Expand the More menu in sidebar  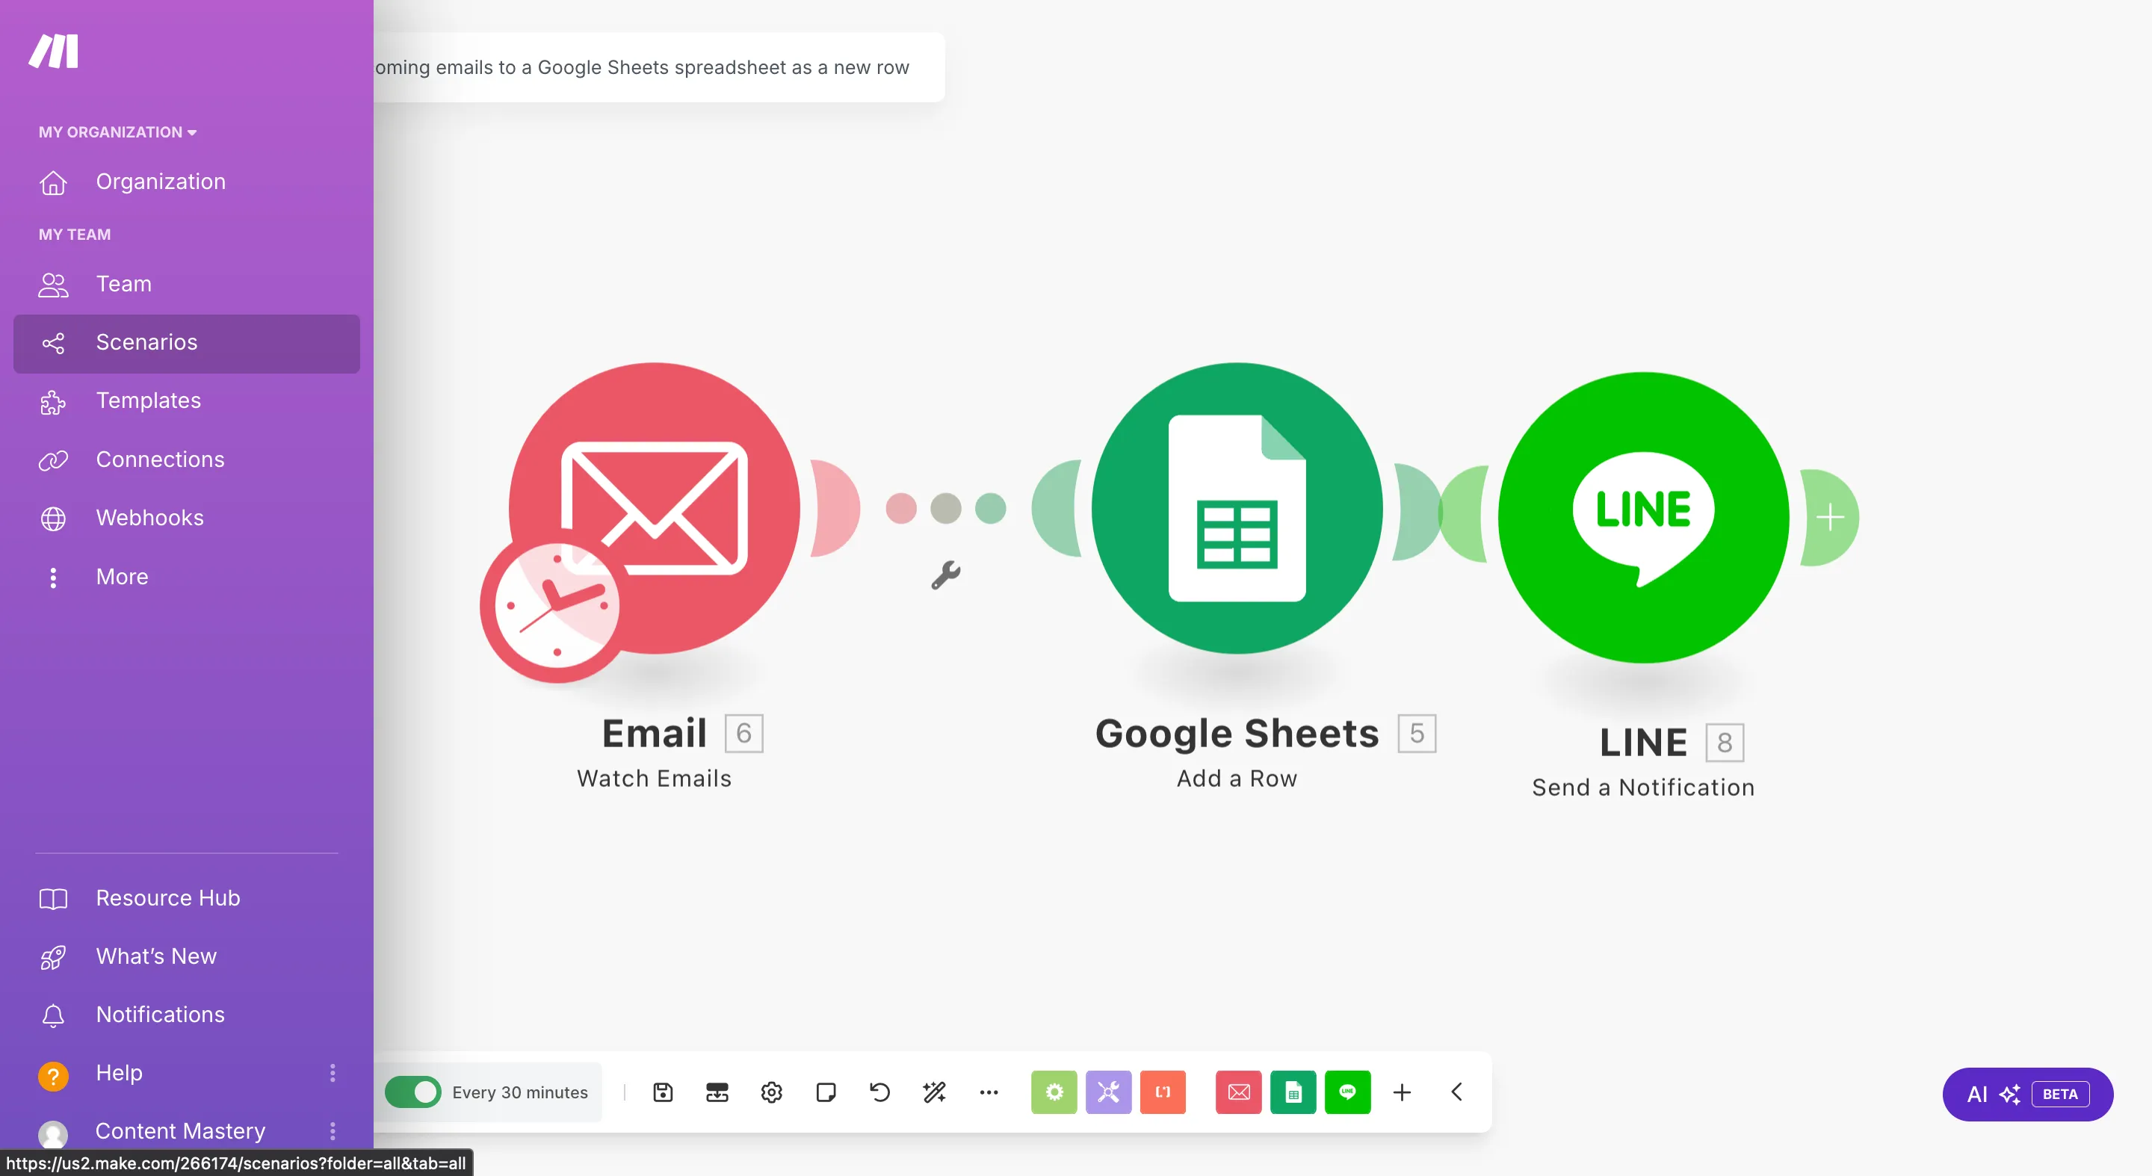point(122,576)
